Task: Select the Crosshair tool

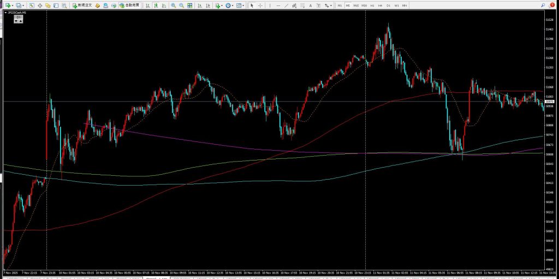Action: [x=260, y=5]
